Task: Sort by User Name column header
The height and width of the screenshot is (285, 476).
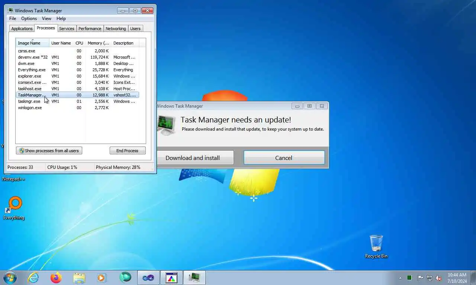Action: (x=61, y=43)
